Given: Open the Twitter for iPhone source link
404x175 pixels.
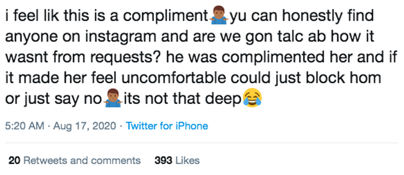Looking at the screenshot, I should click(167, 126).
